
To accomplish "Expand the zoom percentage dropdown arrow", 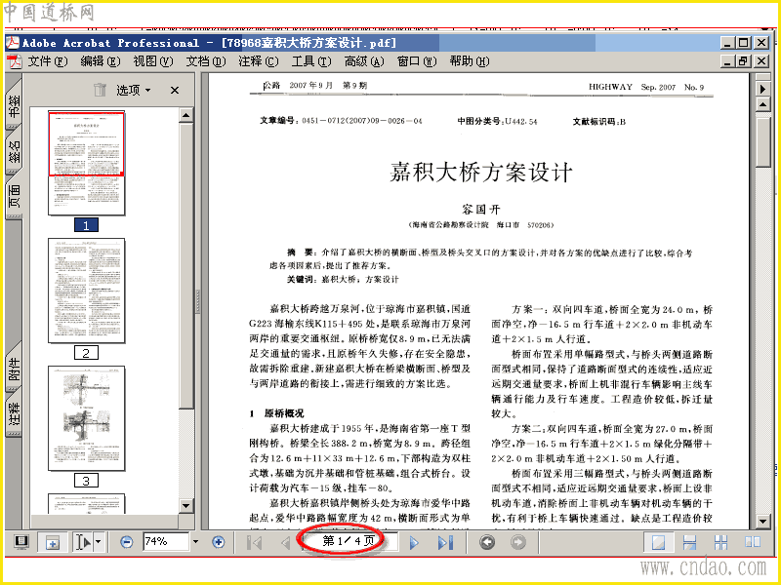I will 195,542.
